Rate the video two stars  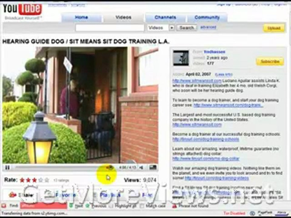(x=28, y=180)
